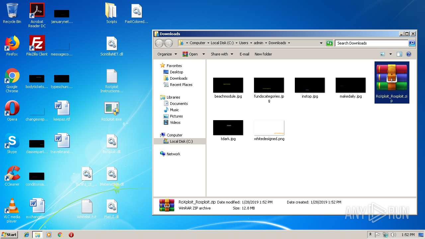This screenshot has width=425, height=239.
Task: Launch Opera from the desktop
Action: [x=12, y=111]
